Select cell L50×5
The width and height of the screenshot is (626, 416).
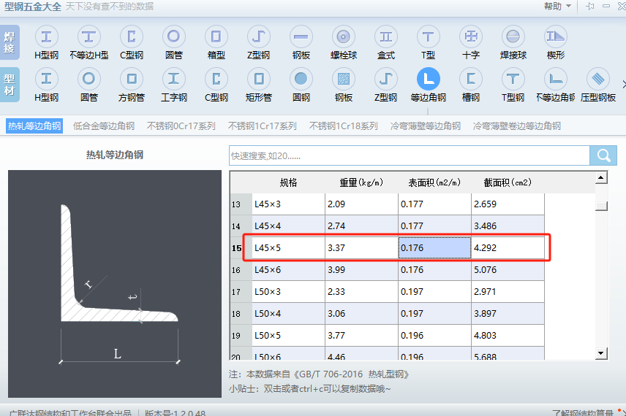click(288, 336)
